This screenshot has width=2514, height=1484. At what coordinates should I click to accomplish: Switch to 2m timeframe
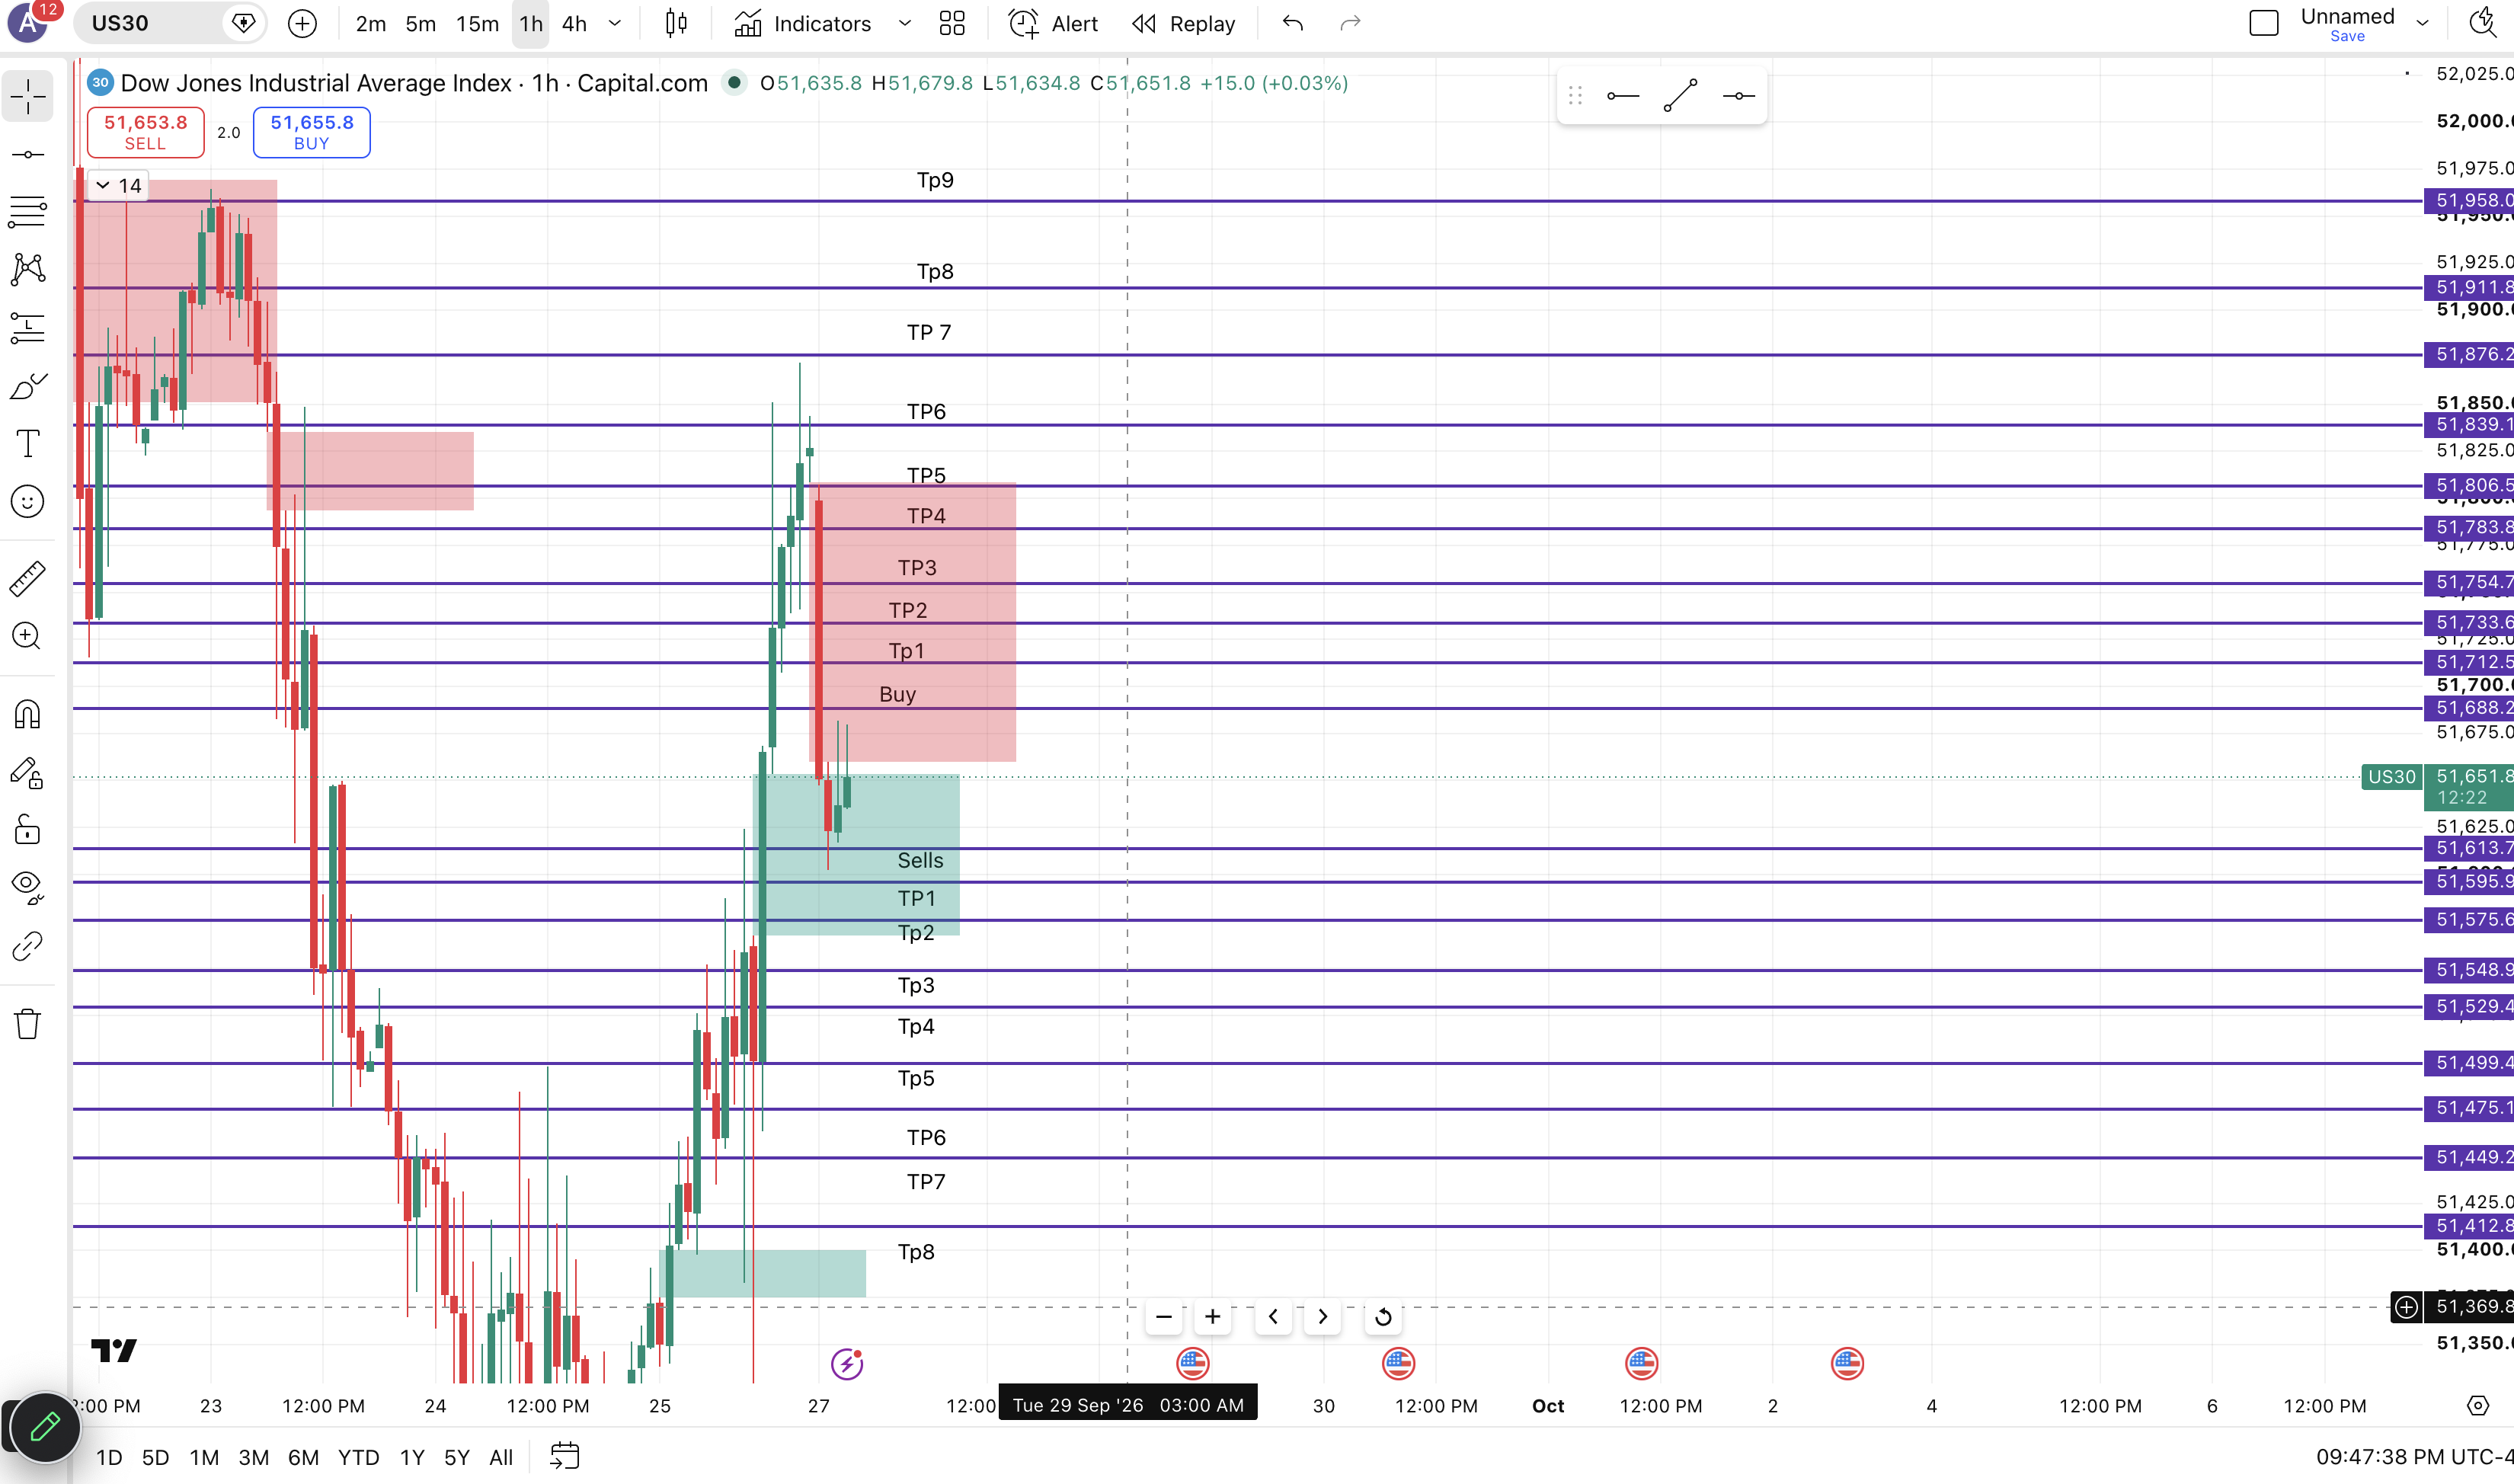[x=371, y=24]
